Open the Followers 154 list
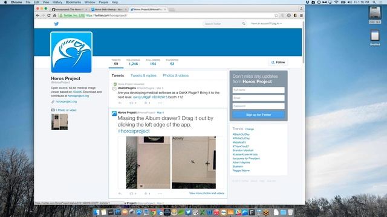The width and height of the screenshot is (387, 217). [x=153, y=62]
